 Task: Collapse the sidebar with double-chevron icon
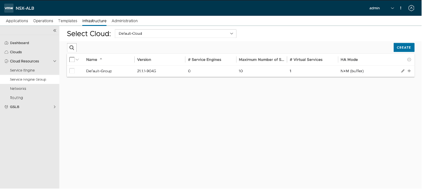point(54,30)
